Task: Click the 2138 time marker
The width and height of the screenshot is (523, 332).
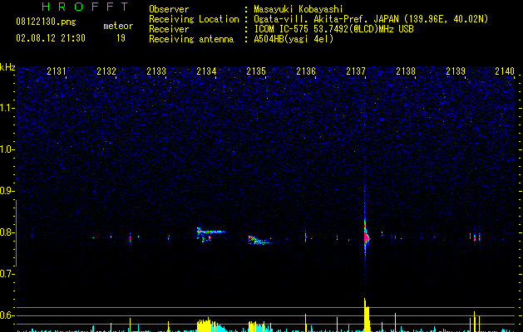Action: 406,71
